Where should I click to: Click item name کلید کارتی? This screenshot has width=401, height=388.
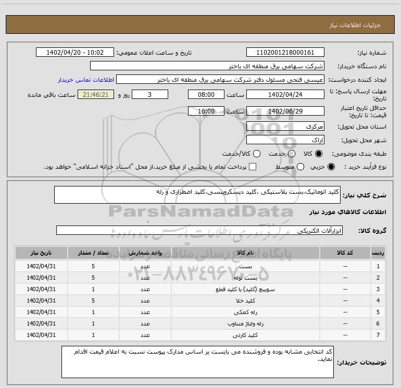point(245,335)
